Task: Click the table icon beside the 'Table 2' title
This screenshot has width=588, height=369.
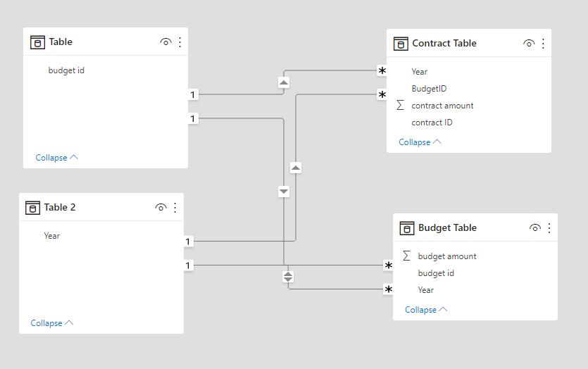Action: tap(32, 208)
